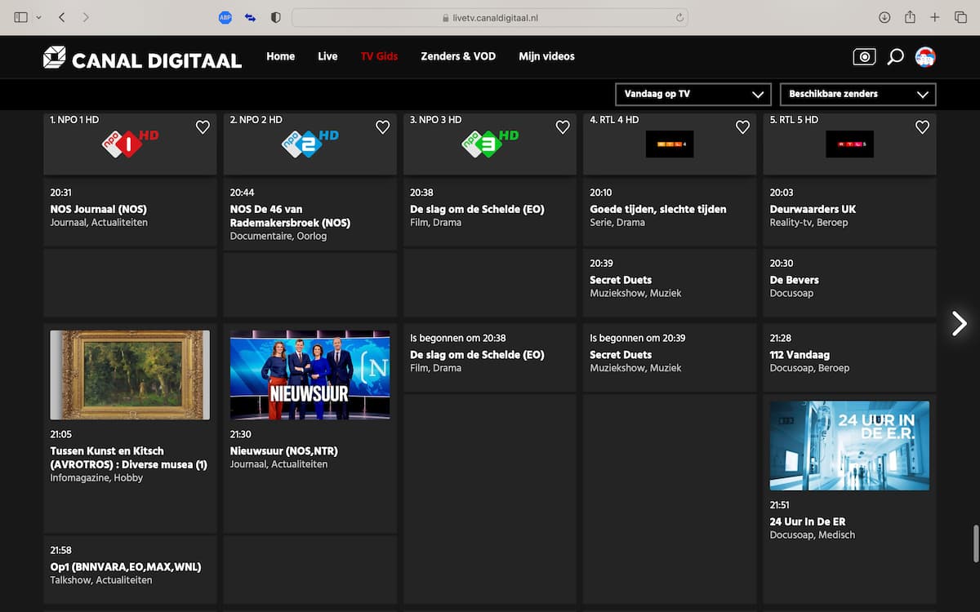
Task: Open the Zenders & VOD menu item
Action: click(458, 56)
